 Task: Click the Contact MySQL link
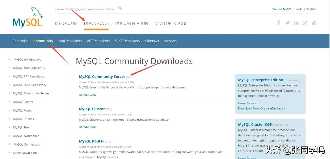point(282,9)
